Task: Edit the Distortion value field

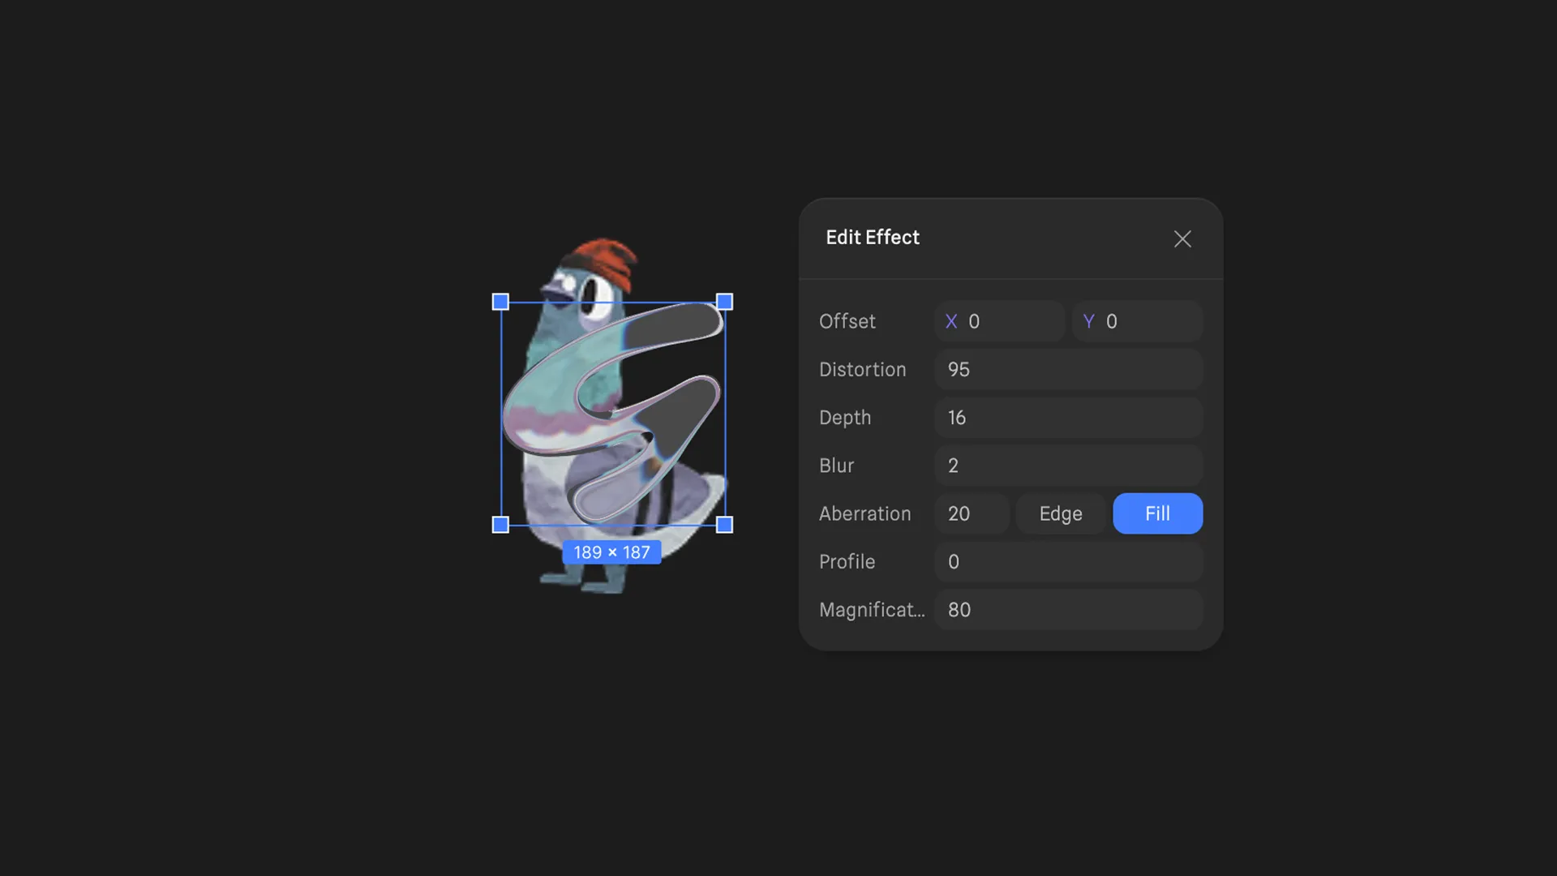Action: [x=1068, y=369]
